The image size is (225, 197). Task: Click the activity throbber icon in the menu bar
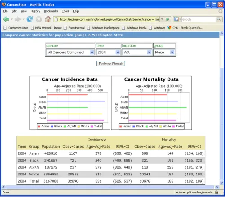pyautogui.click(x=220, y=11)
